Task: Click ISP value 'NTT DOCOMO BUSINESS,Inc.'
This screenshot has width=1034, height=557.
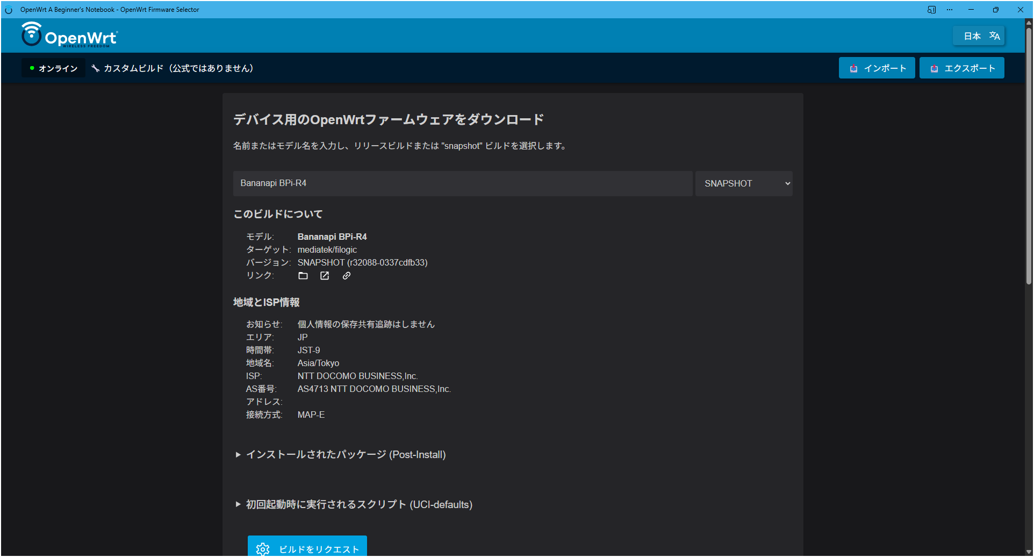Action: coord(358,376)
